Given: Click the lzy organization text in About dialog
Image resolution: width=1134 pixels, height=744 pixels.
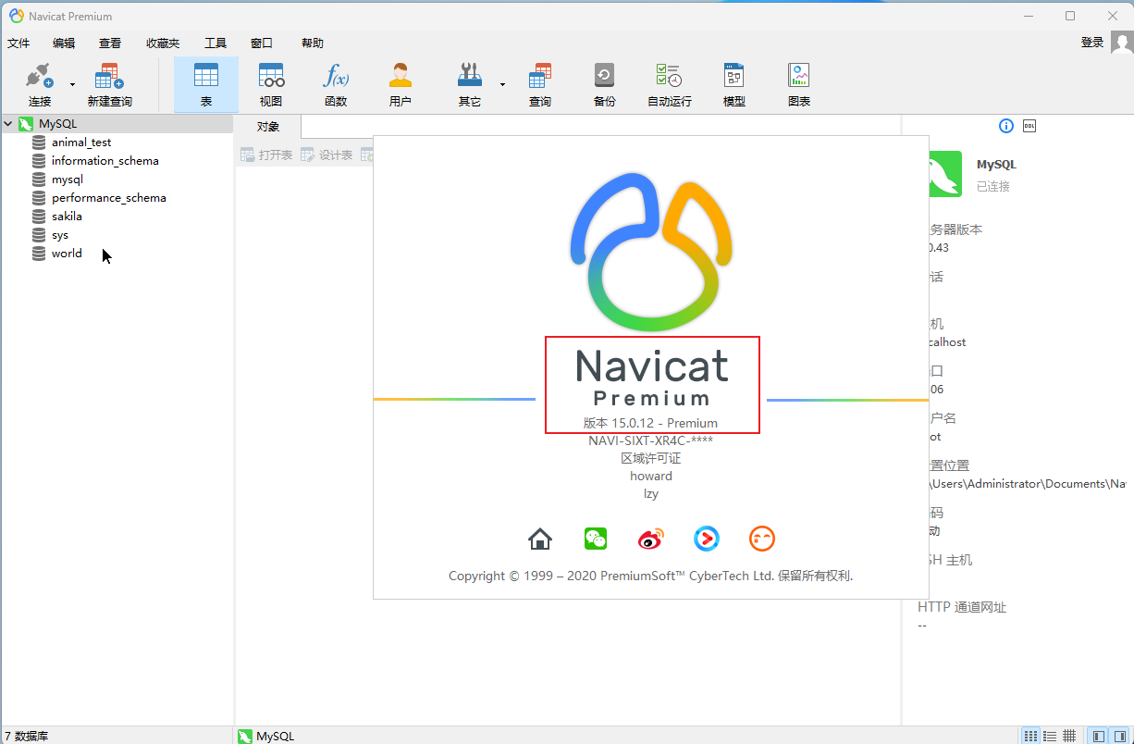Looking at the screenshot, I should (651, 493).
